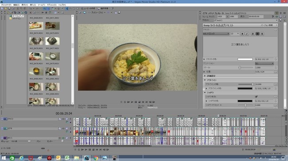Viewport: 288px width, 161px height.
Task: Click the outline width slider handle
Action: 253,84
